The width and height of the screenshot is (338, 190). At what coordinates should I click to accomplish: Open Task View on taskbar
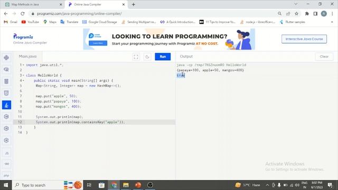(x=89, y=185)
